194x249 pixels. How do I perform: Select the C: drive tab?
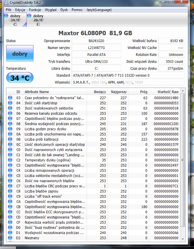tap(15, 20)
